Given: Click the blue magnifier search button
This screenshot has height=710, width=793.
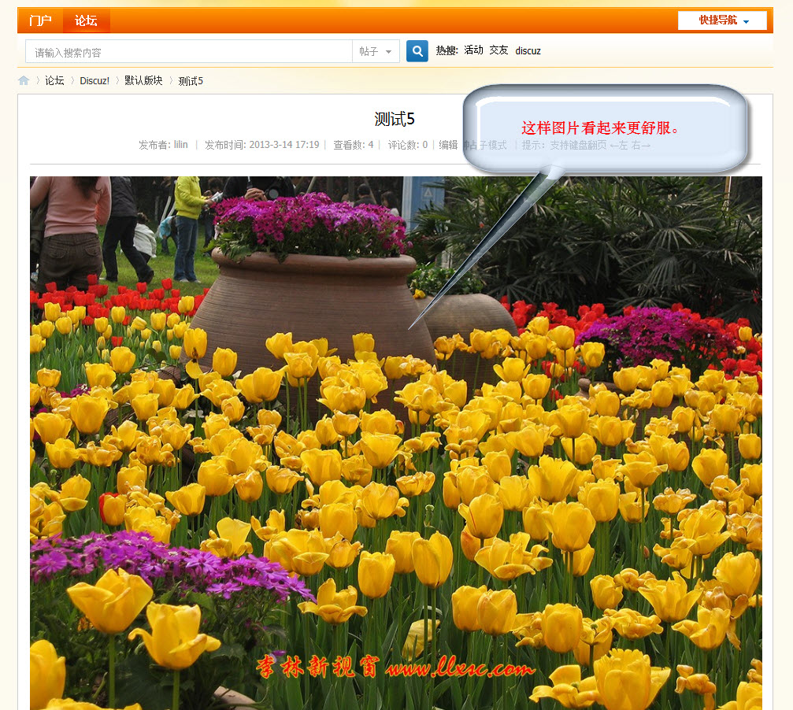Looking at the screenshot, I should (417, 51).
